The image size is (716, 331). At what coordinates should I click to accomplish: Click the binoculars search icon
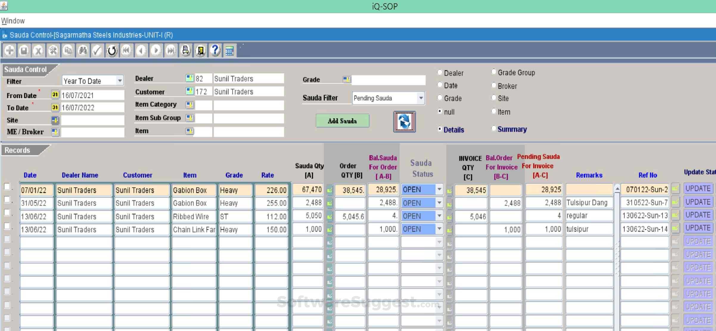(x=83, y=51)
